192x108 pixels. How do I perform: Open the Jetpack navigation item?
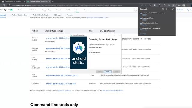[58, 10]
